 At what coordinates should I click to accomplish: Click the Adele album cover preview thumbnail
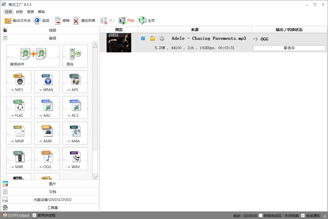click(x=119, y=43)
